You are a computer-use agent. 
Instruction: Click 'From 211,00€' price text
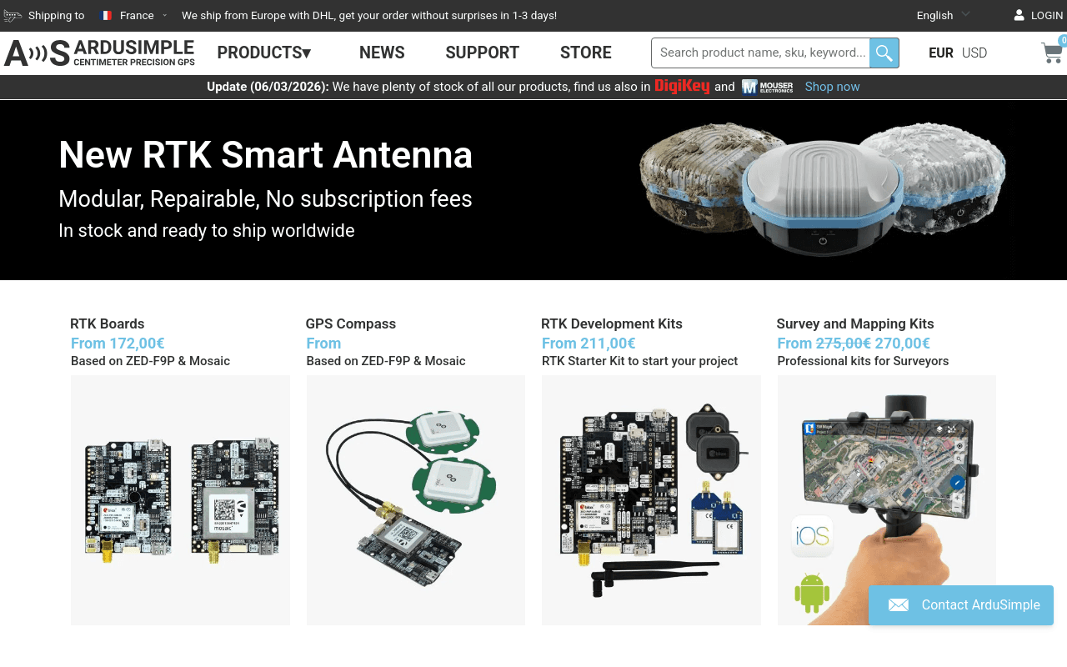click(589, 344)
